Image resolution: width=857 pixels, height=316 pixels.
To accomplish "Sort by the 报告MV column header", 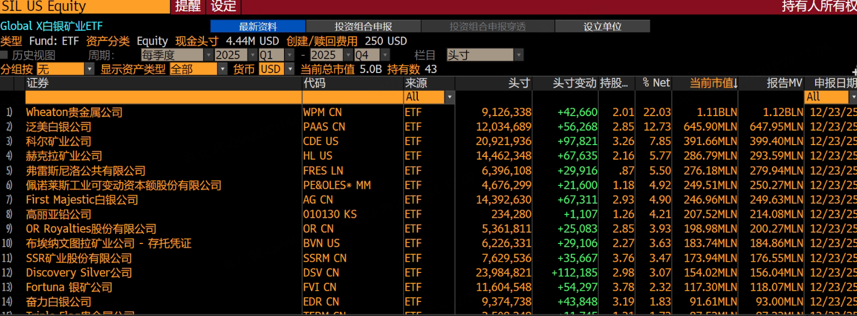I will (771, 83).
